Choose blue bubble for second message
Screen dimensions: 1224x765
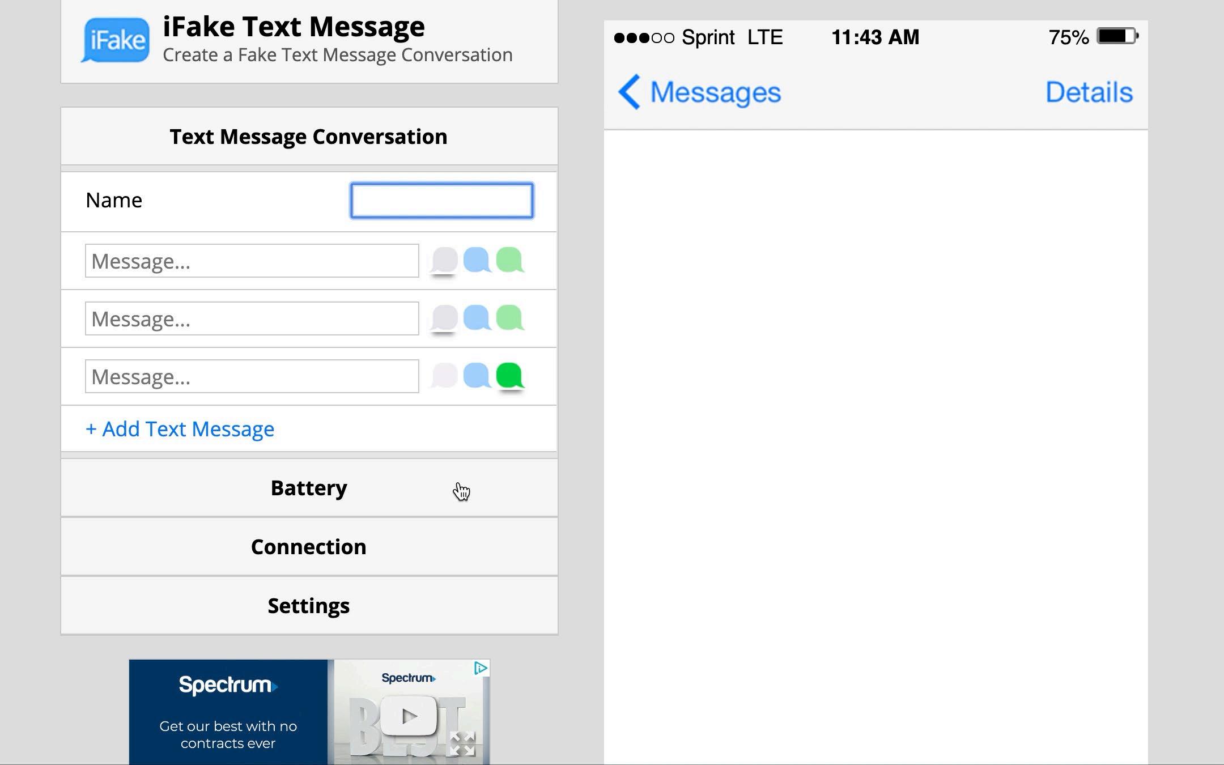point(477,318)
